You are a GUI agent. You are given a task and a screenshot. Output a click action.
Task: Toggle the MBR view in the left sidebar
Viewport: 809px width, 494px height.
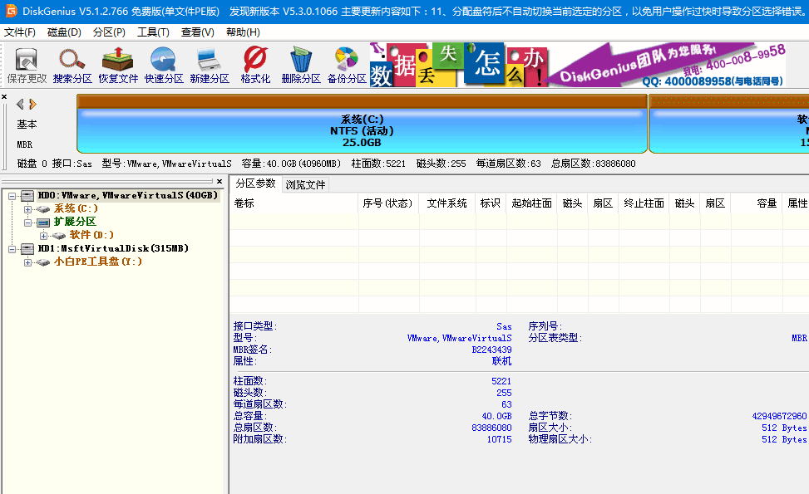[x=26, y=142]
